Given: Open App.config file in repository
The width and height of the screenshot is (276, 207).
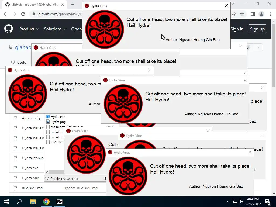Looking at the screenshot, I should click(31, 118).
